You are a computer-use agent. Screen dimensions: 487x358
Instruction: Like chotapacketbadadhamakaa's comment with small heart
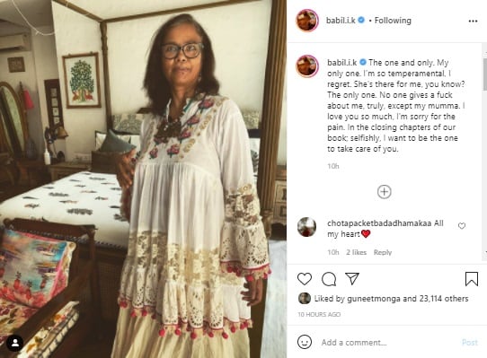click(x=462, y=226)
